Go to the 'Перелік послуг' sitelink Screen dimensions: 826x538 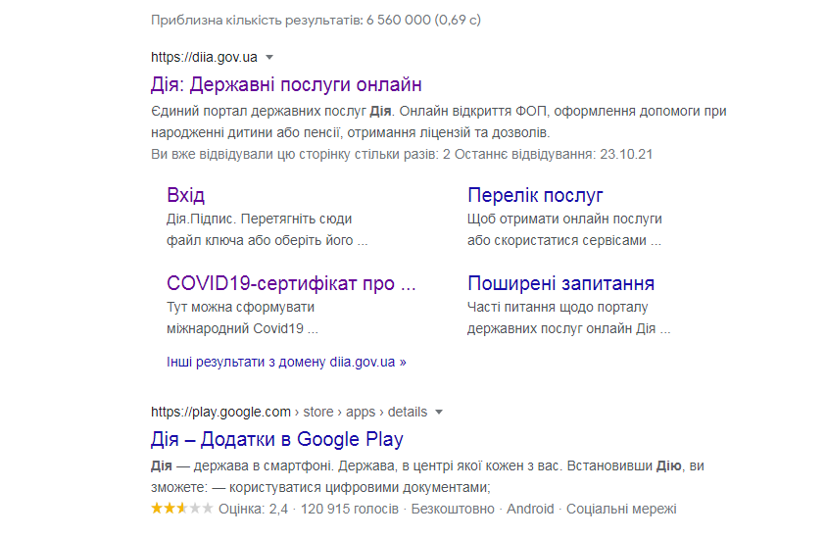535,195
